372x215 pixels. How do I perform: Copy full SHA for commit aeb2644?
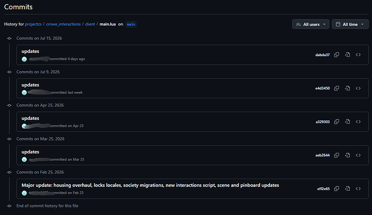[x=336, y=155]
